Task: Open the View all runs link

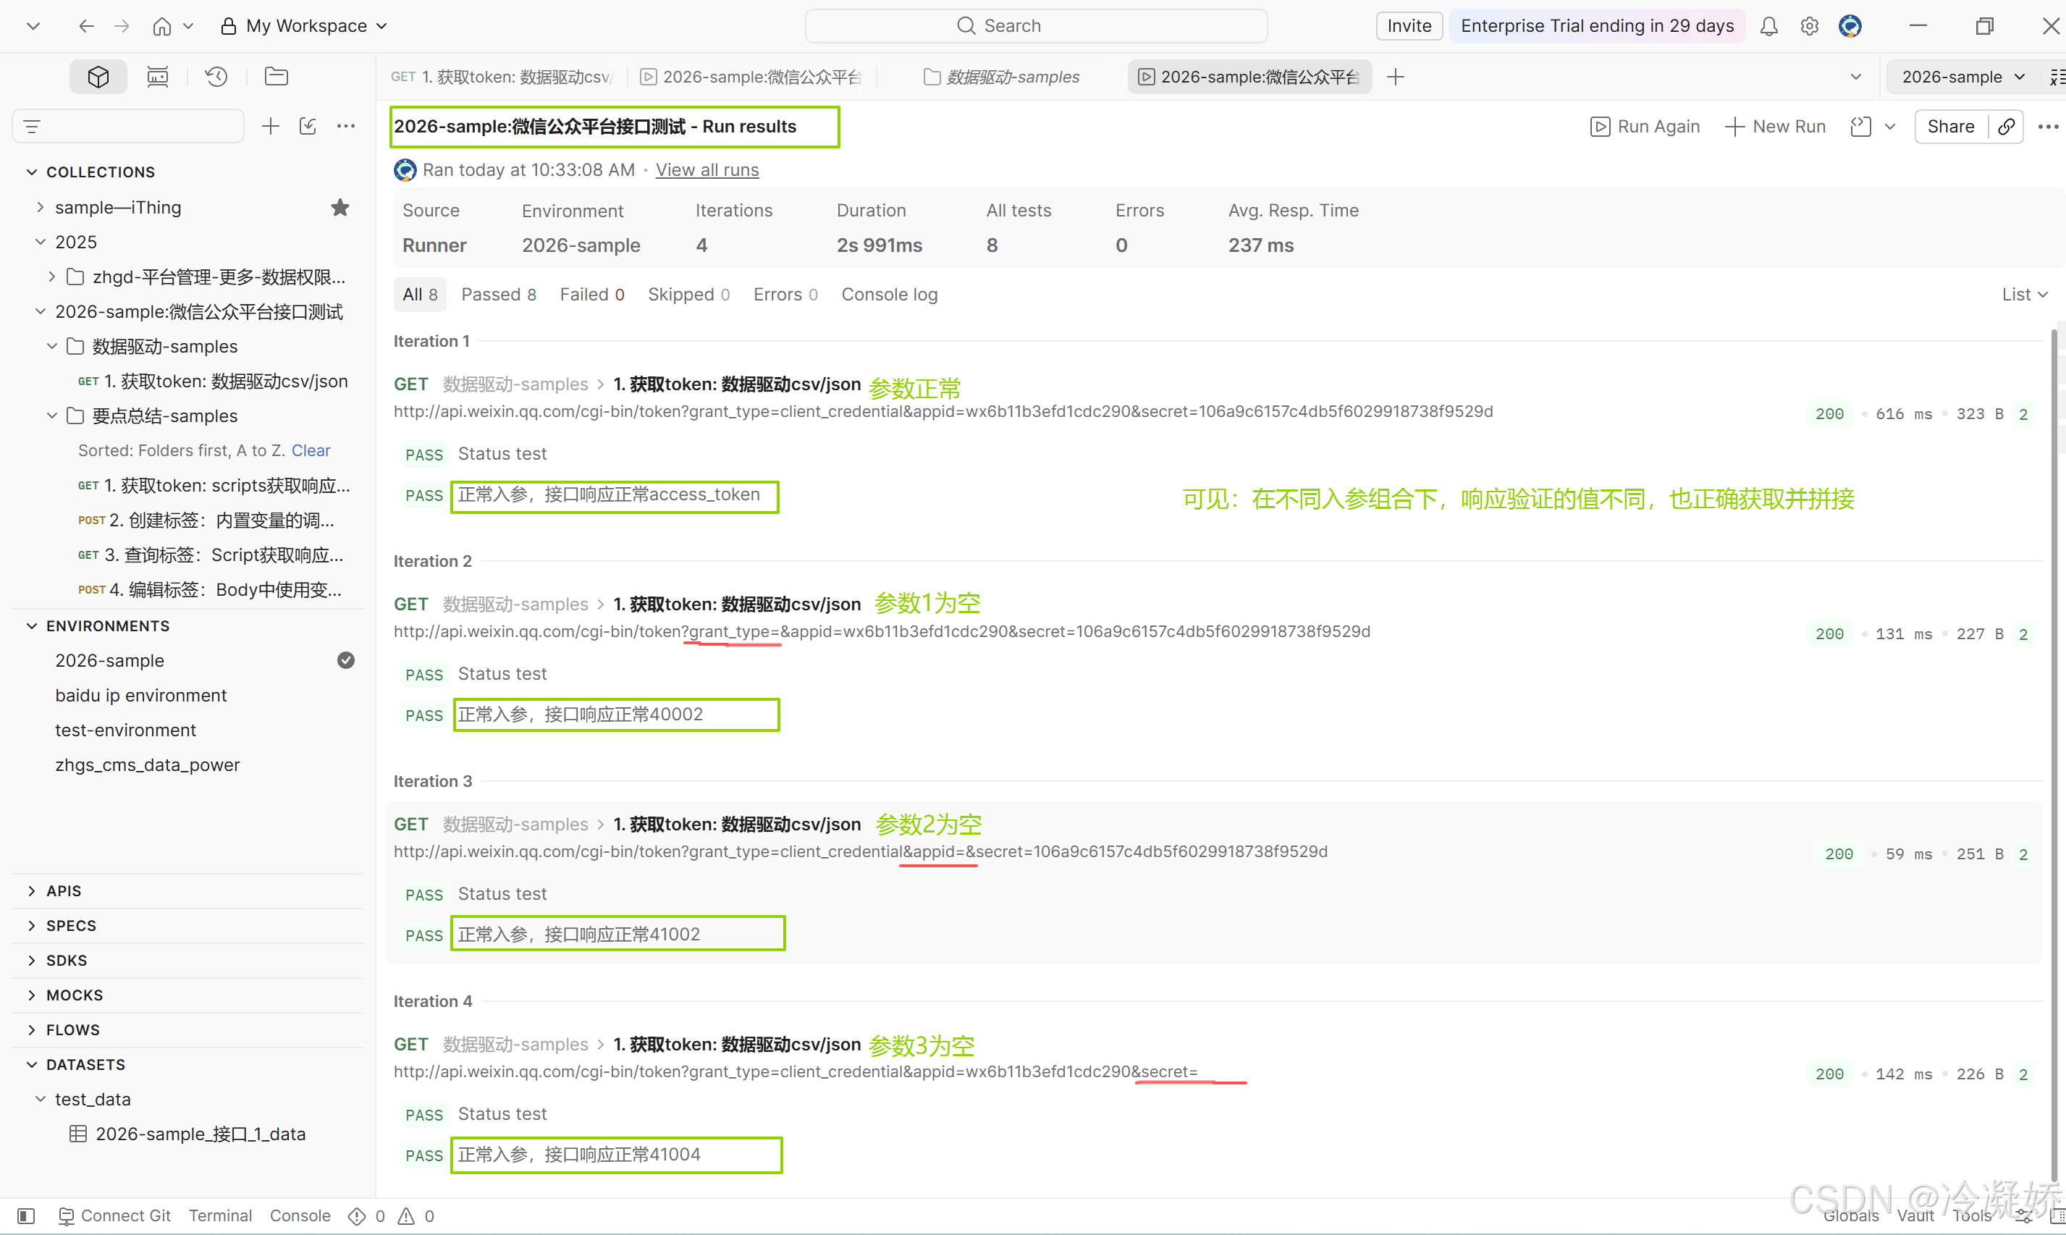Action: (x=707, y=170)
